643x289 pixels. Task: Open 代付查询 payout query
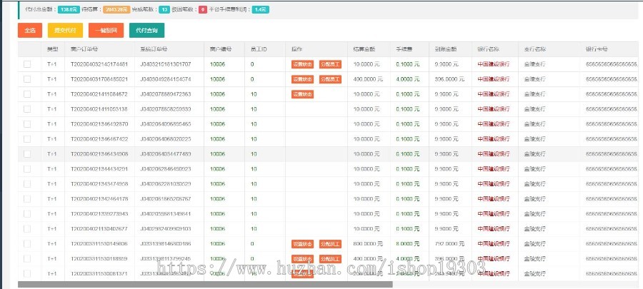146,30
